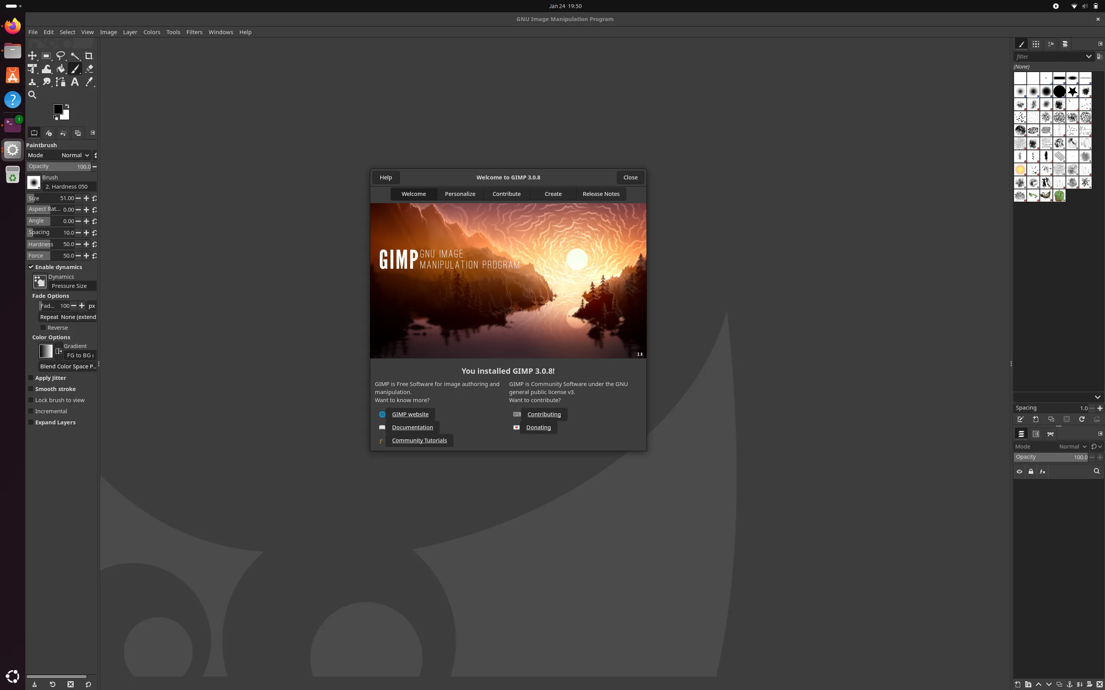Activate the Text tool
This screenshot has height=690, width=1105.
[75, 82]
